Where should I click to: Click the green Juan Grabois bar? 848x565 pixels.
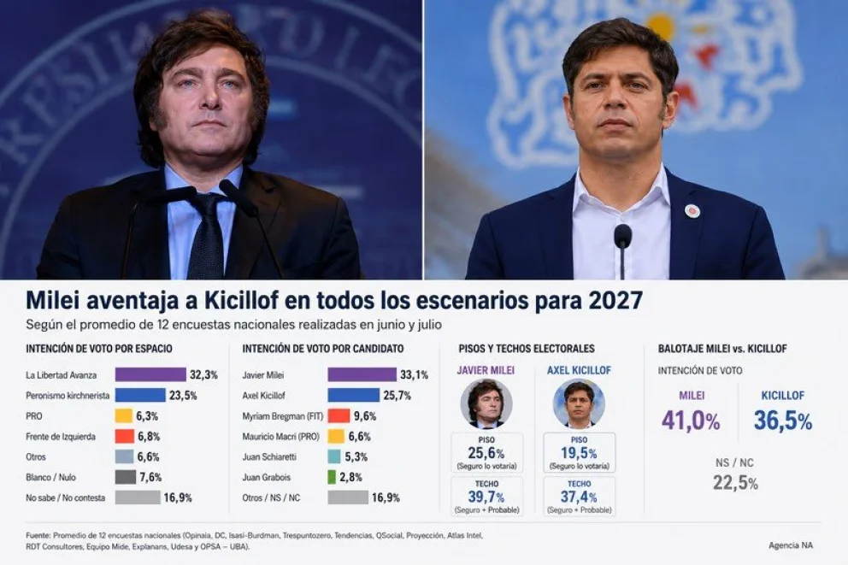[x=332, y=478]
